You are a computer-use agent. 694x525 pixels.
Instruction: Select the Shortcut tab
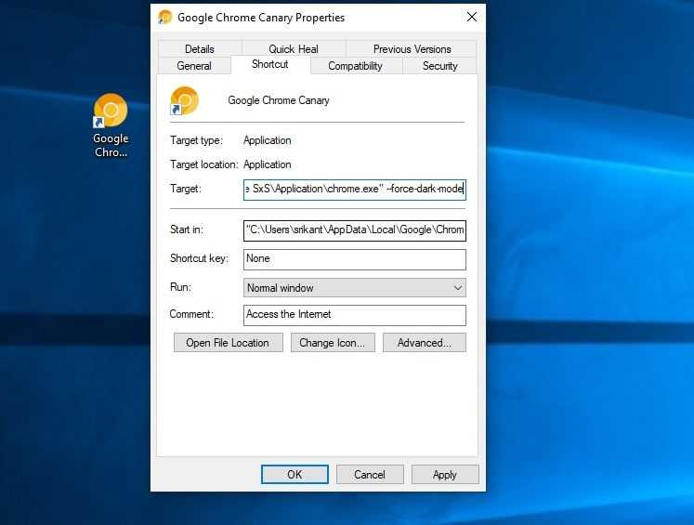[x=270, y=64]
